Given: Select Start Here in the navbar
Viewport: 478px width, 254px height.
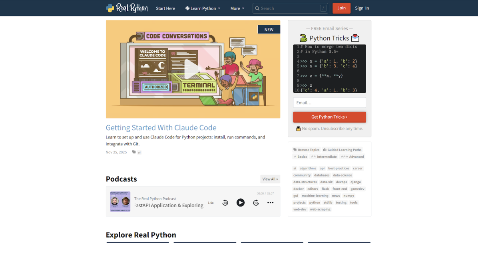Looking at the screenshot, I should (x=165, y=8).
